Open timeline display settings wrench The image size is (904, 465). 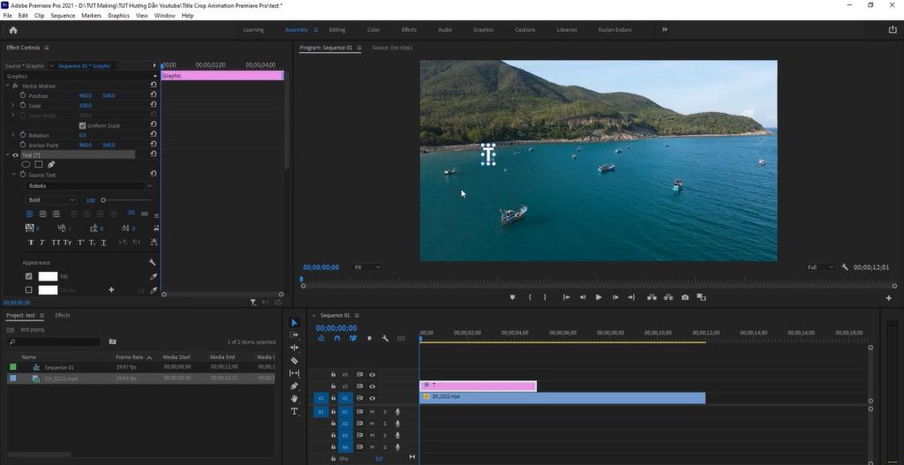(385, 339)
